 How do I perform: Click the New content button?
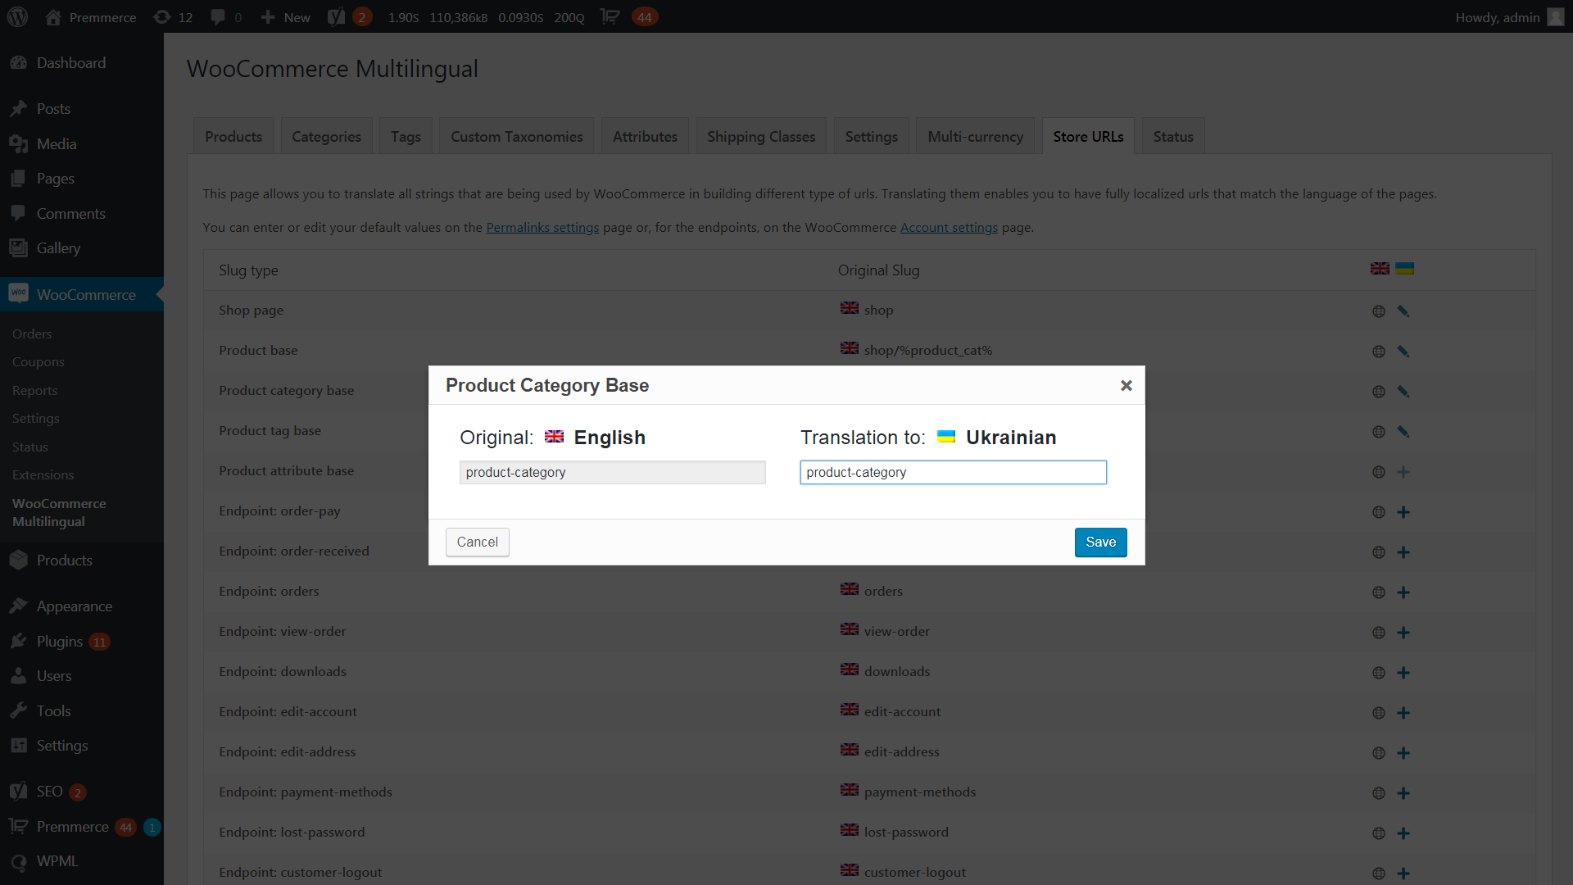point(285,17)
